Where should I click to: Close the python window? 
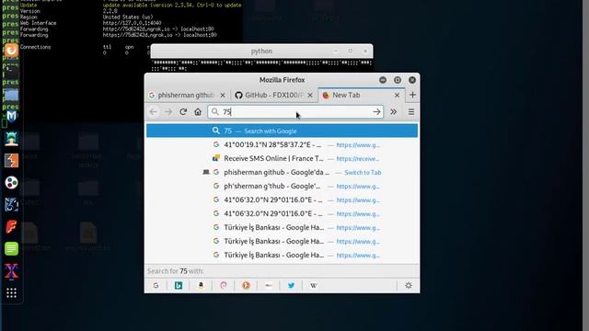click(x=365, y=51)
